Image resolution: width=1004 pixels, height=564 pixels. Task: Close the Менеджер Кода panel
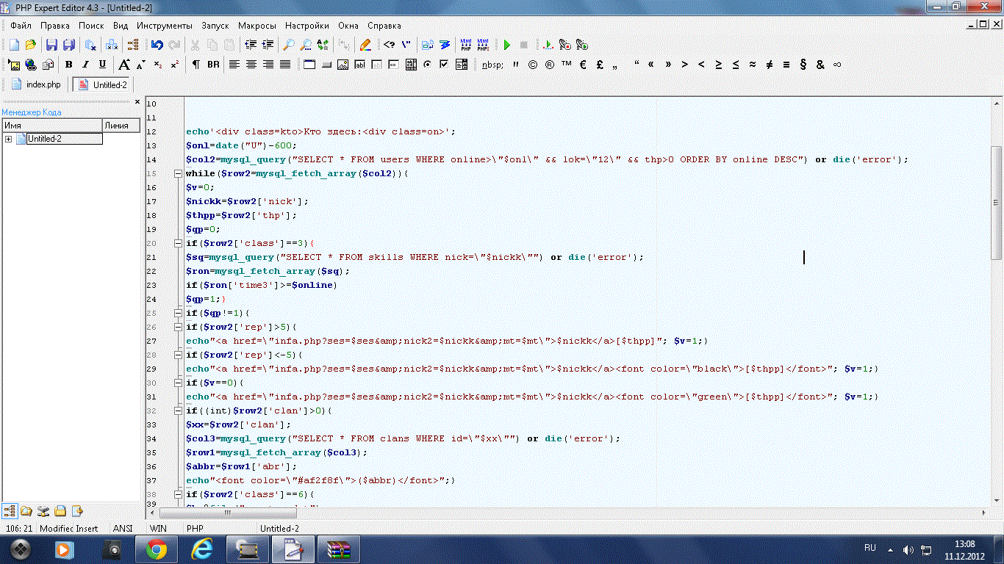point(137,102)
